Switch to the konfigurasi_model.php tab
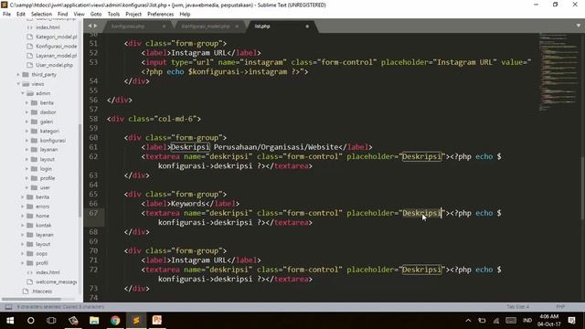Image resolution: width=585 pixels, height=329 pixels. tap(209, 27)
